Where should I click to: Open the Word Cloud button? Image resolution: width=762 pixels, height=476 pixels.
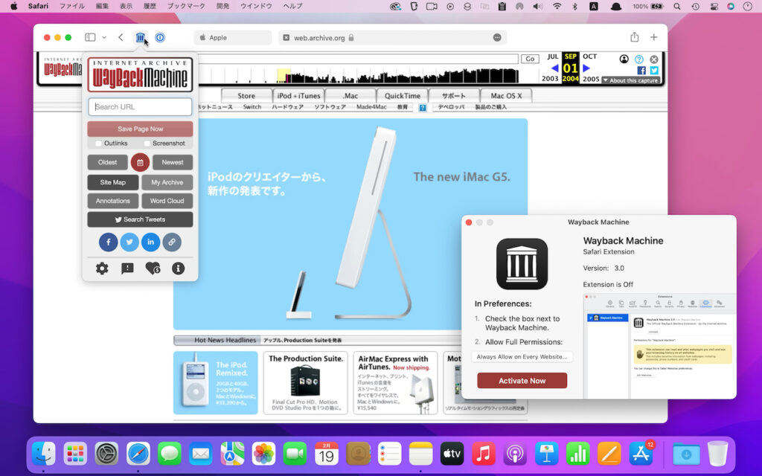click(x=167, y=201)
